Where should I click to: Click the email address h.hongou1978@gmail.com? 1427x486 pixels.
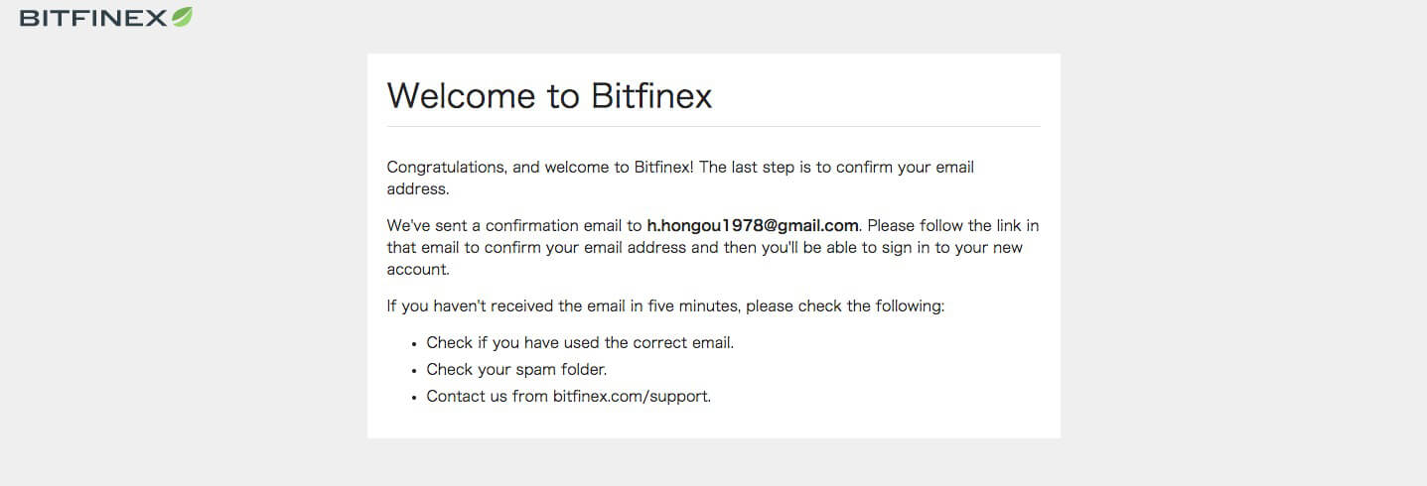pos(753,225)
